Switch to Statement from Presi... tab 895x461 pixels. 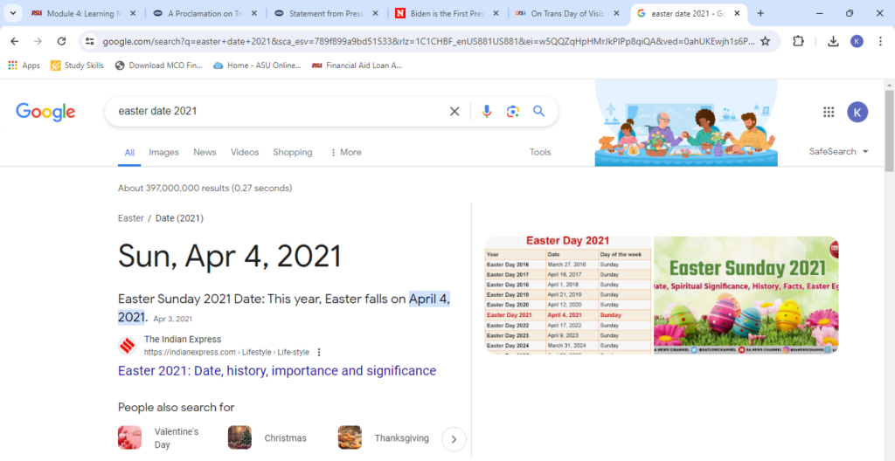pos(325,13)
